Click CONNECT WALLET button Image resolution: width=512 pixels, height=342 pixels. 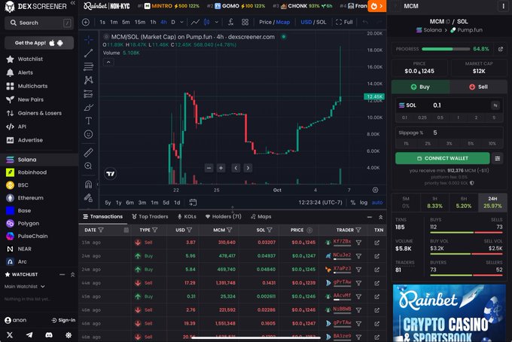tap(443, 158)
